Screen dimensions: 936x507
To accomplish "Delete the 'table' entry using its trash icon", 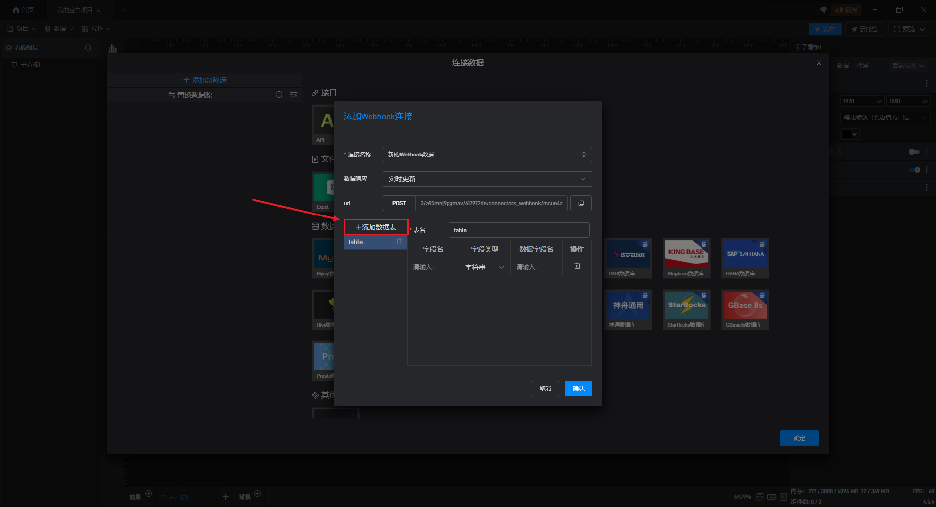I will pyautogui.click(x=400, y=242).
